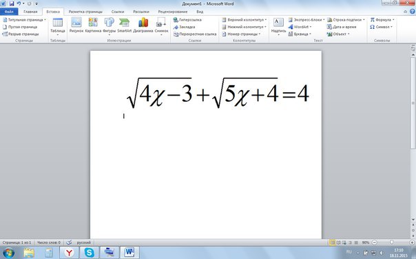416x259 pixels.
Task: Switch to Full Screen Reading view
Action: [x=338, y=243]
